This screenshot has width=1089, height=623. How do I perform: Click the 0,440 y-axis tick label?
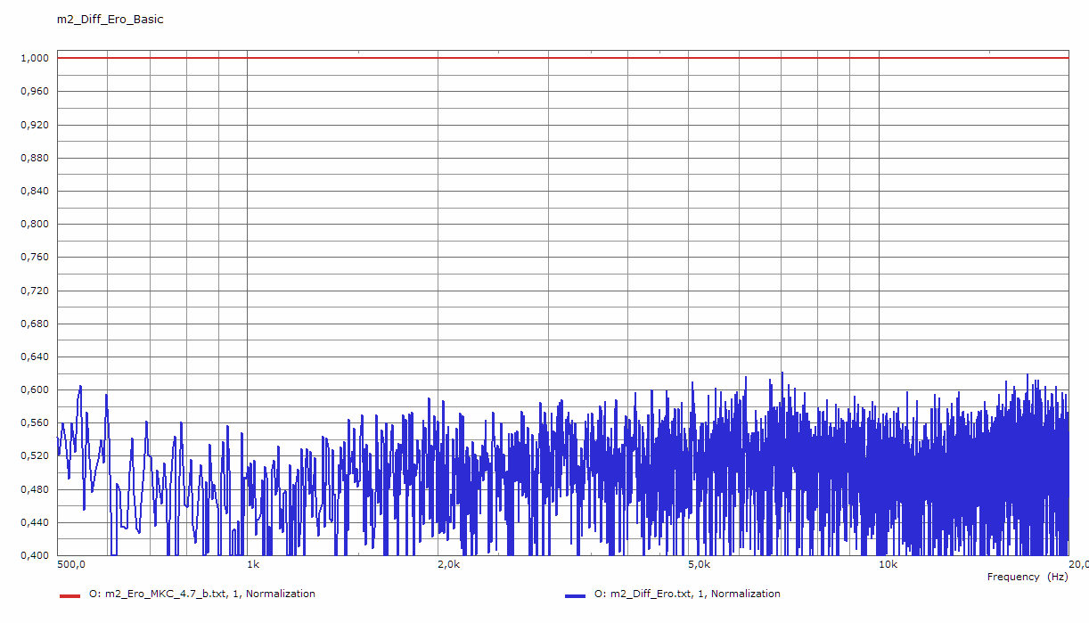[33, 522]
